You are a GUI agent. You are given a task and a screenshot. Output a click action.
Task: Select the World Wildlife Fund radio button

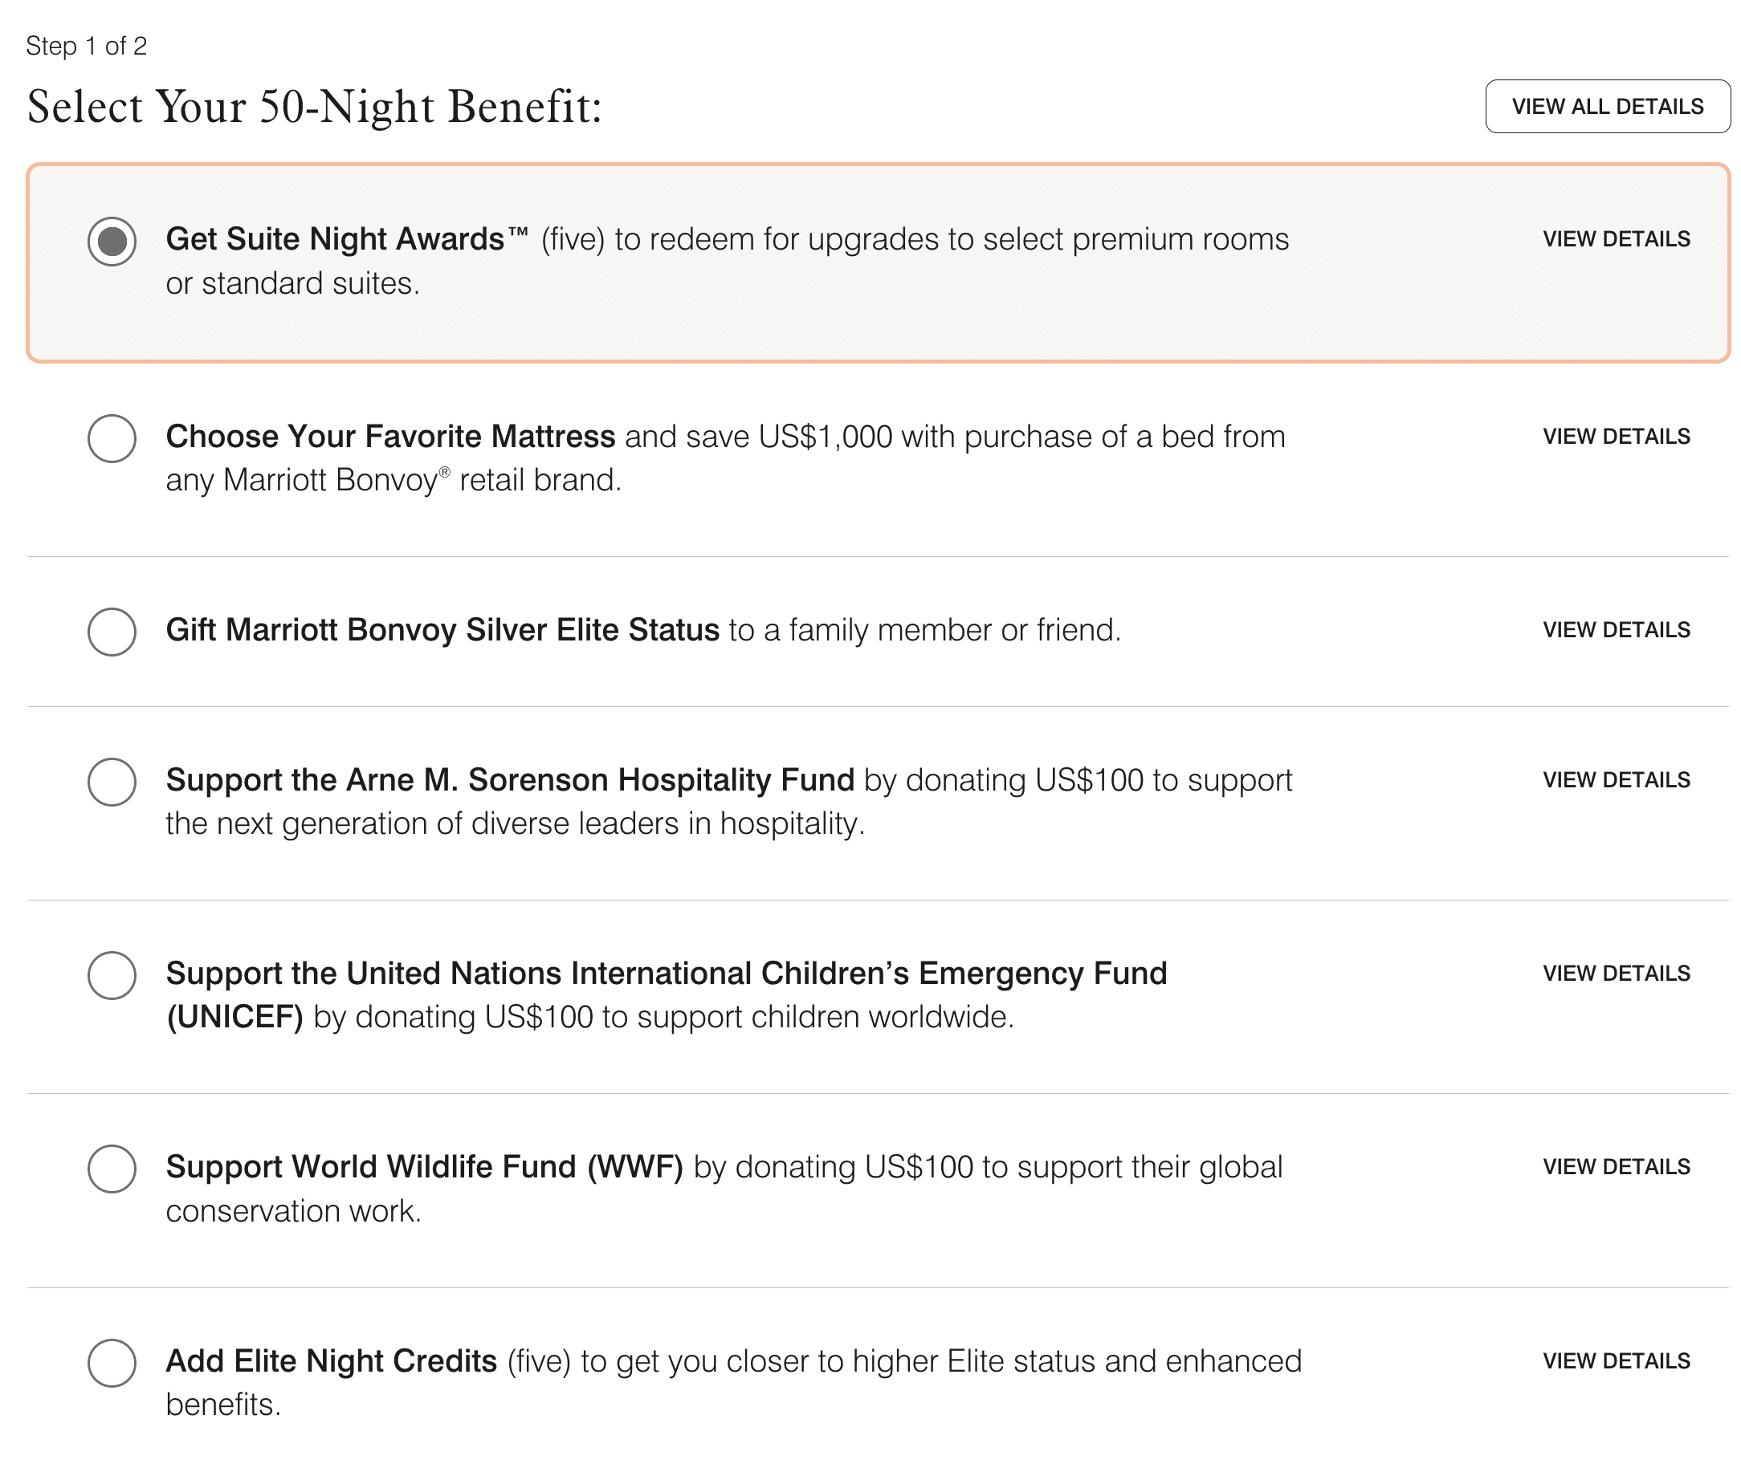(112, 1169)
